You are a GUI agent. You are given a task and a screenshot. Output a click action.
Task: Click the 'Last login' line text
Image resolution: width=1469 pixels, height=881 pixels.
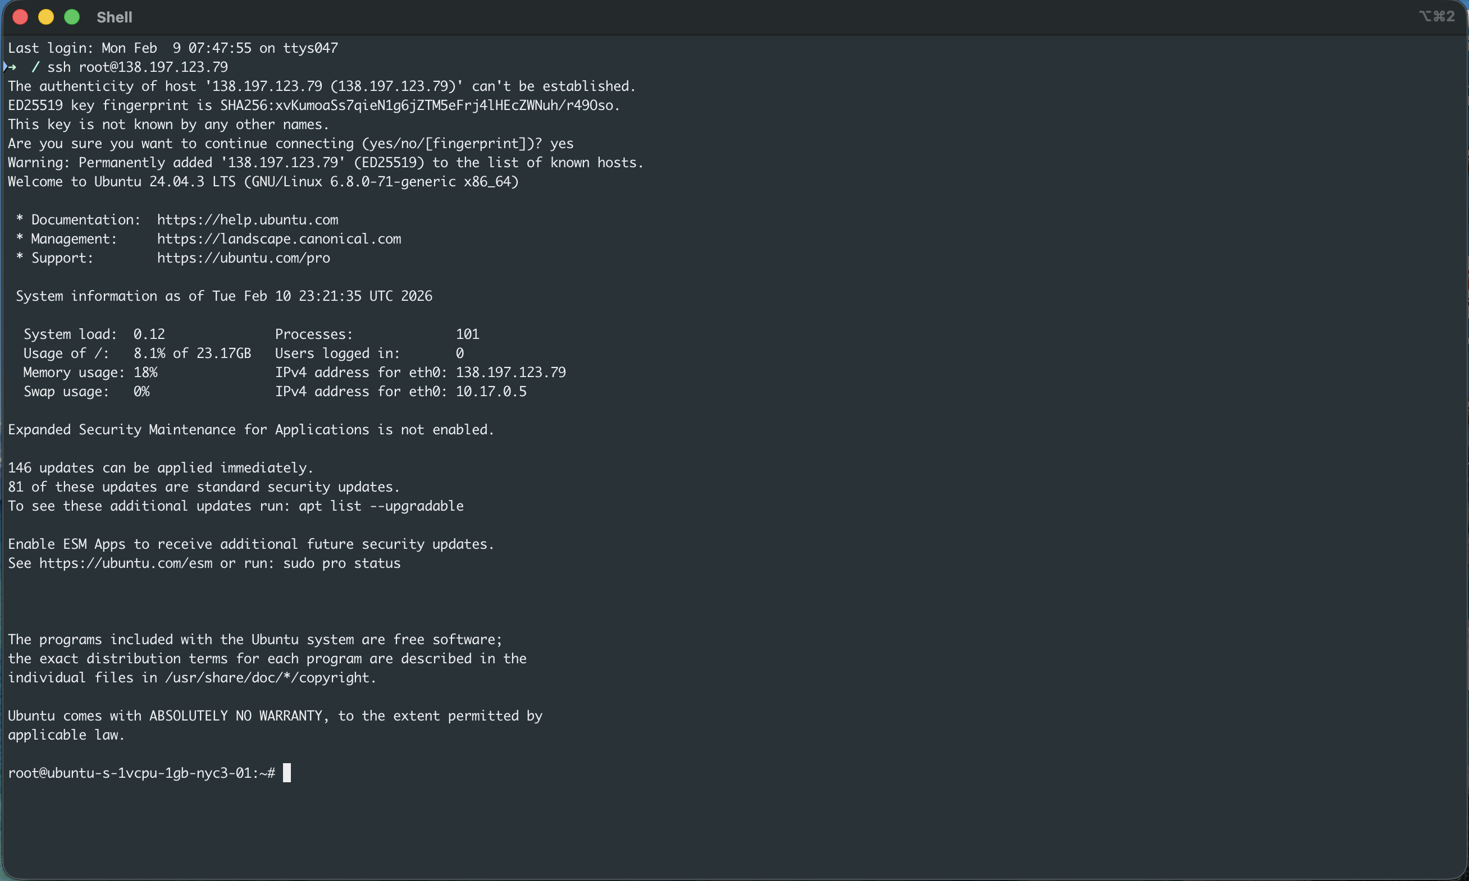click(172, 48)
